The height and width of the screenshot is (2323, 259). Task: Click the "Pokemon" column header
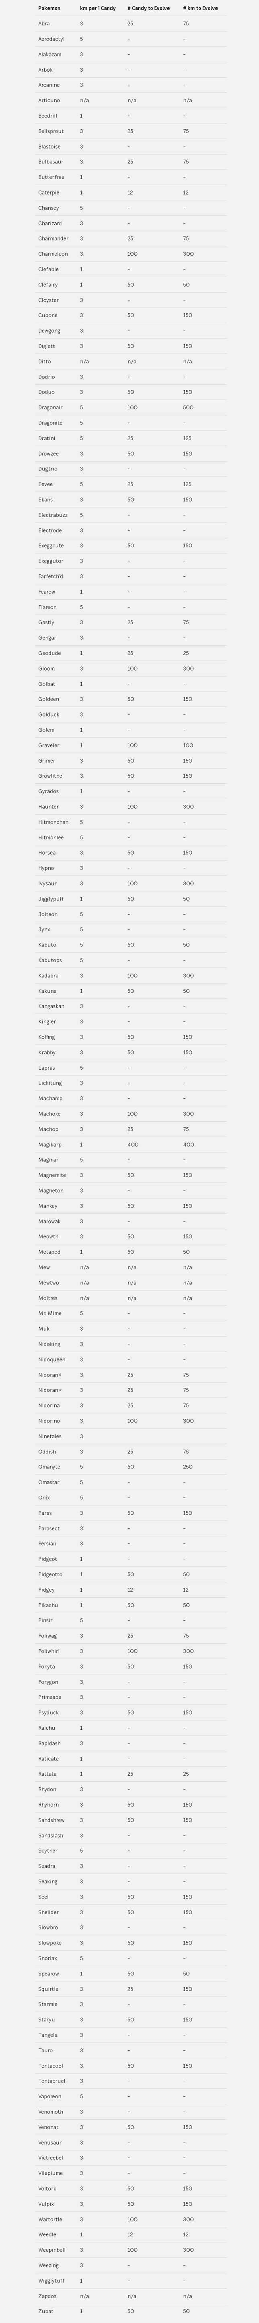pos(49,8)
